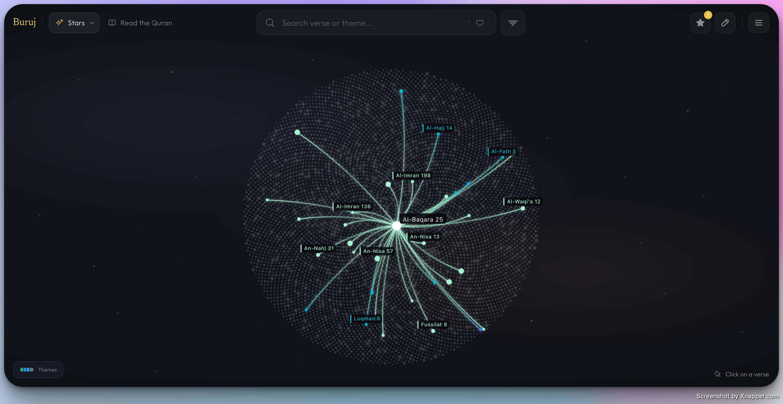The height and width of the screenshot is (404, 783).
Task: Click the Luqman 8 verse label
Action: coord(366,318)
